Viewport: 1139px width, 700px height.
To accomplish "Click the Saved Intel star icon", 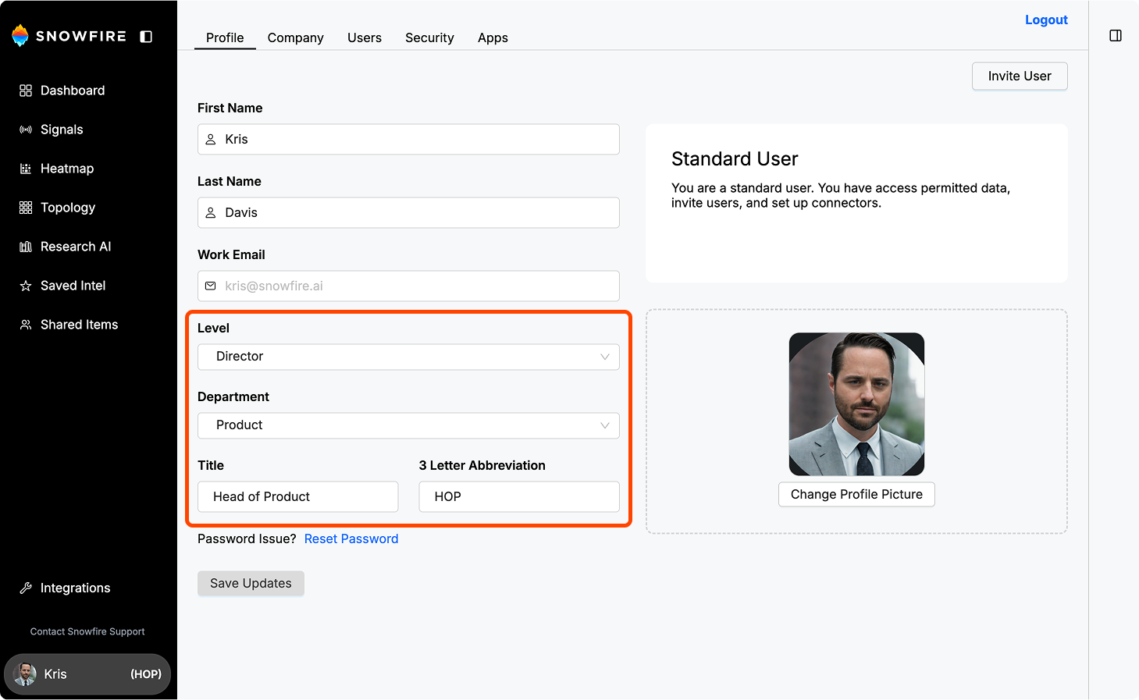I will click(26, 286).
